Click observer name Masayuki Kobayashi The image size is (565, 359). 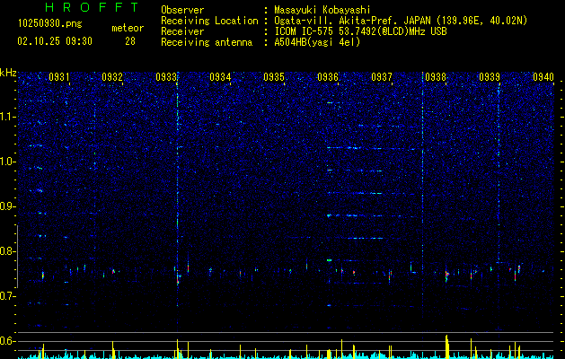click(322, 10)
